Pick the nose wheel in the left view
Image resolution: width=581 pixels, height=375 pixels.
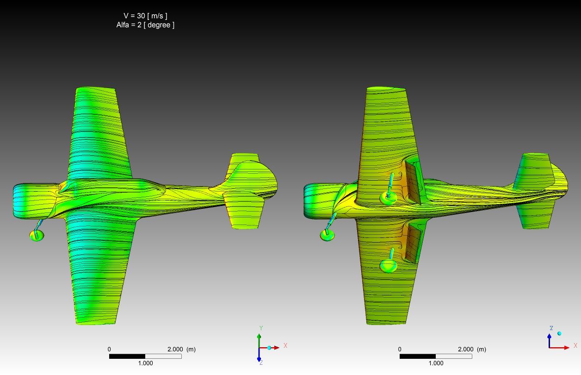coord(37,235)
